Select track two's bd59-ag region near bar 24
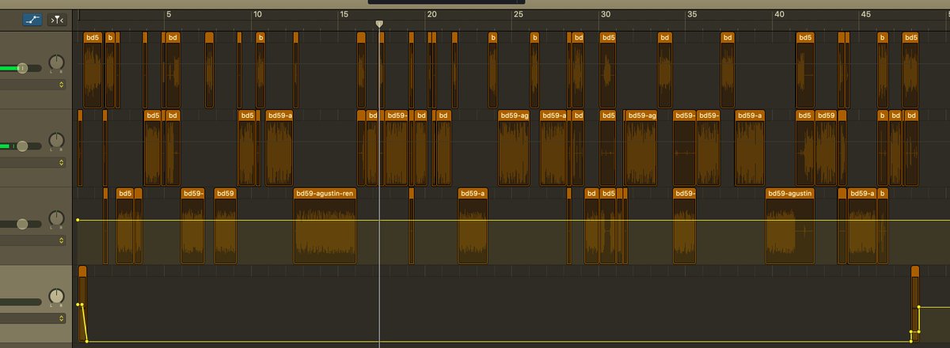Screen dimensions: 950x348 tap(513, 148)
